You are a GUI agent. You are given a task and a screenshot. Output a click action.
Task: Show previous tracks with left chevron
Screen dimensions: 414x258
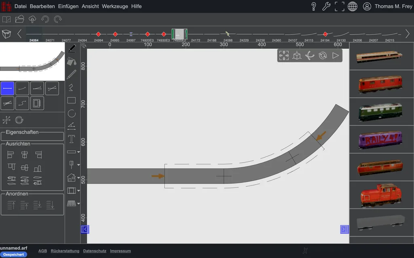19,34
